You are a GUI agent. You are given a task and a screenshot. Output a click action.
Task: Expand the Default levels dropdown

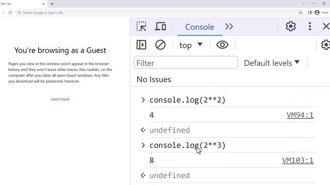coord(272,63)
